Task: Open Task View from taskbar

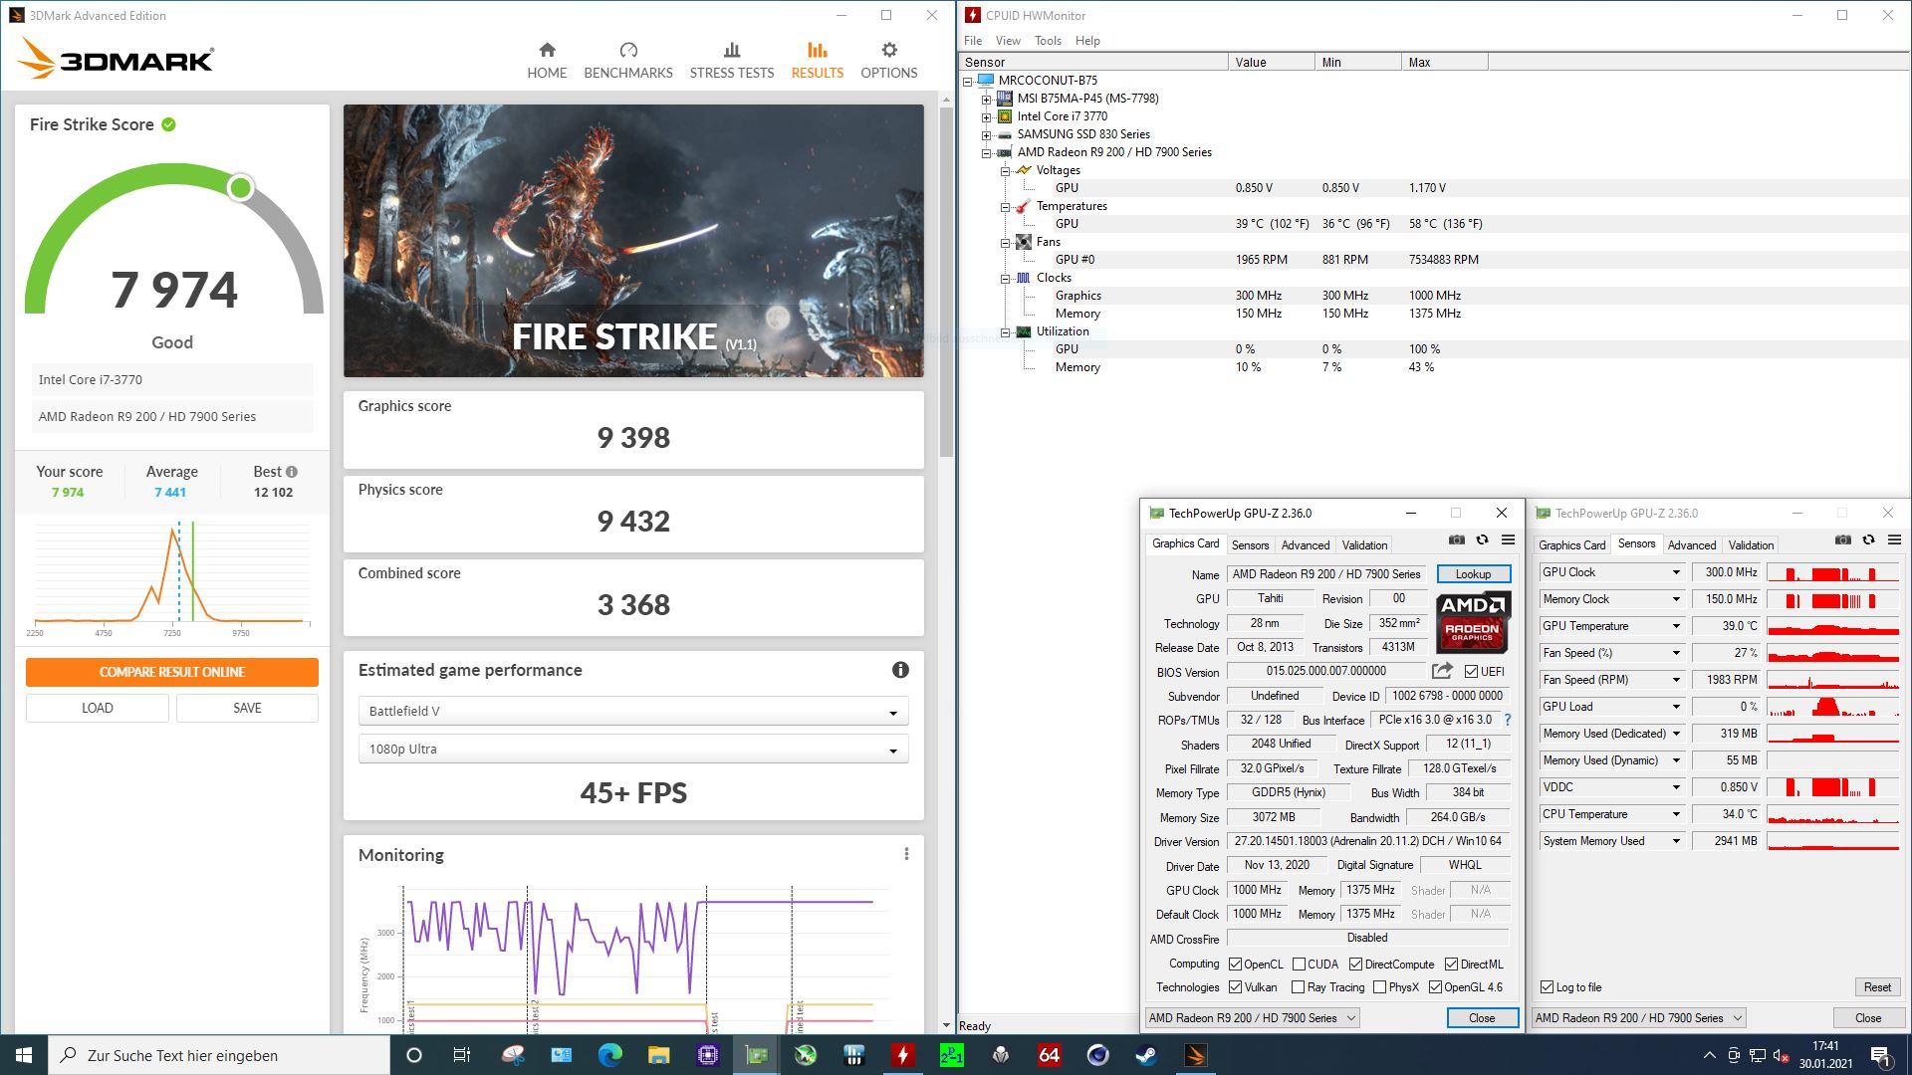Action: pyautogui.click(x=461, y=1055)
